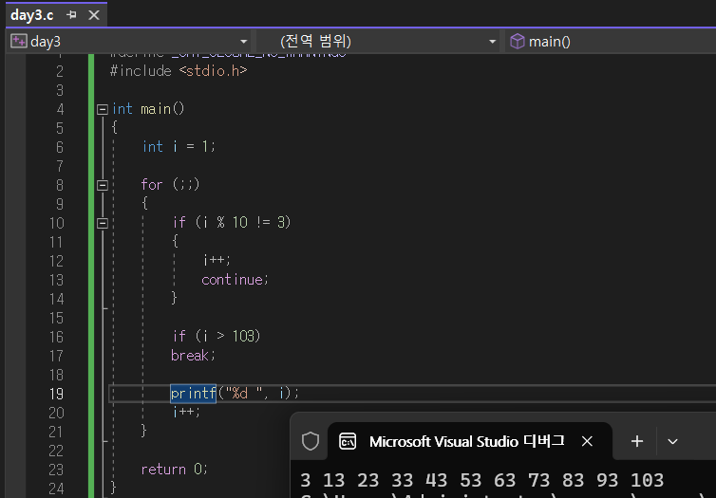
Task: Open a new terminal tab with plus button
Action: (x=637, y=441)
